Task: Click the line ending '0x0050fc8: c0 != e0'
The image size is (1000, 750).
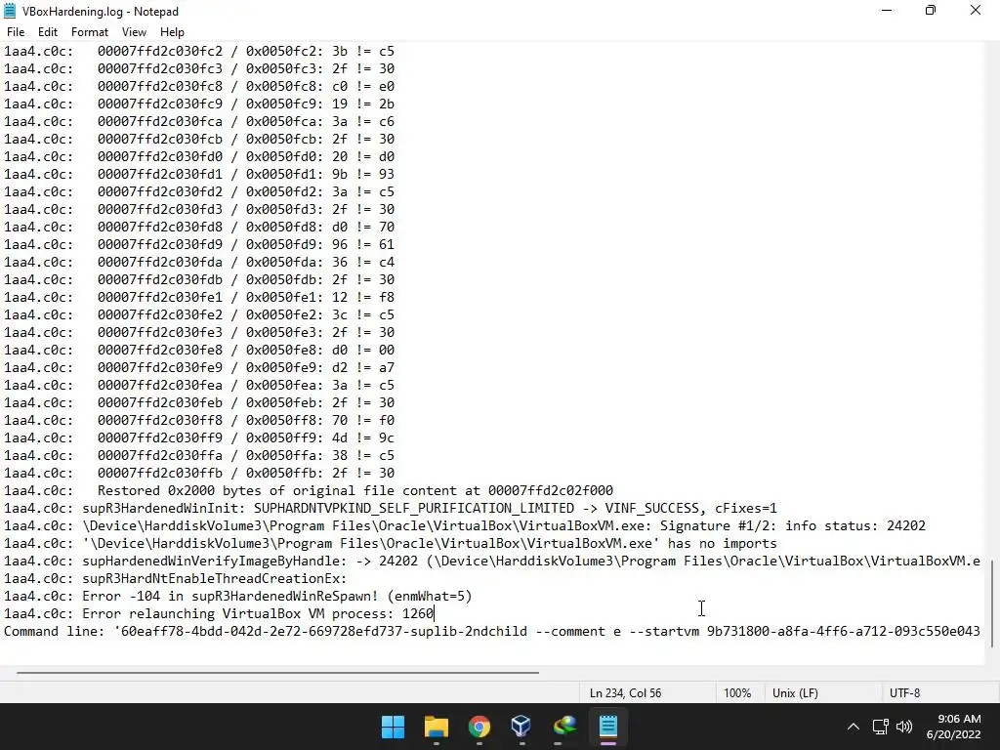Action: pyautogui.click(x=199, y=86)
